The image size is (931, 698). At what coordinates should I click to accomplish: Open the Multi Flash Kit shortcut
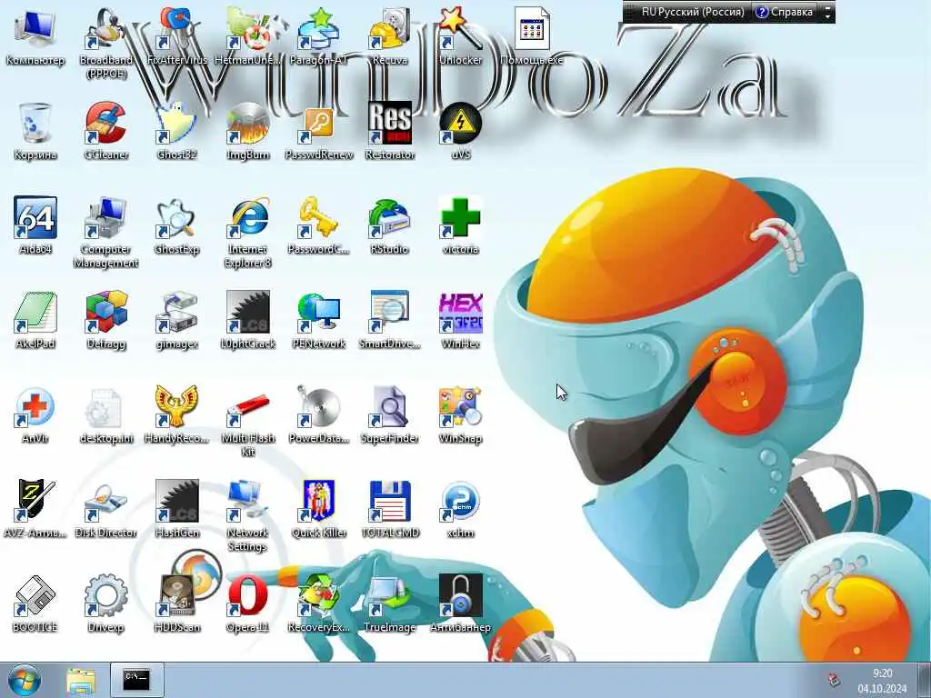pos(247,422)
